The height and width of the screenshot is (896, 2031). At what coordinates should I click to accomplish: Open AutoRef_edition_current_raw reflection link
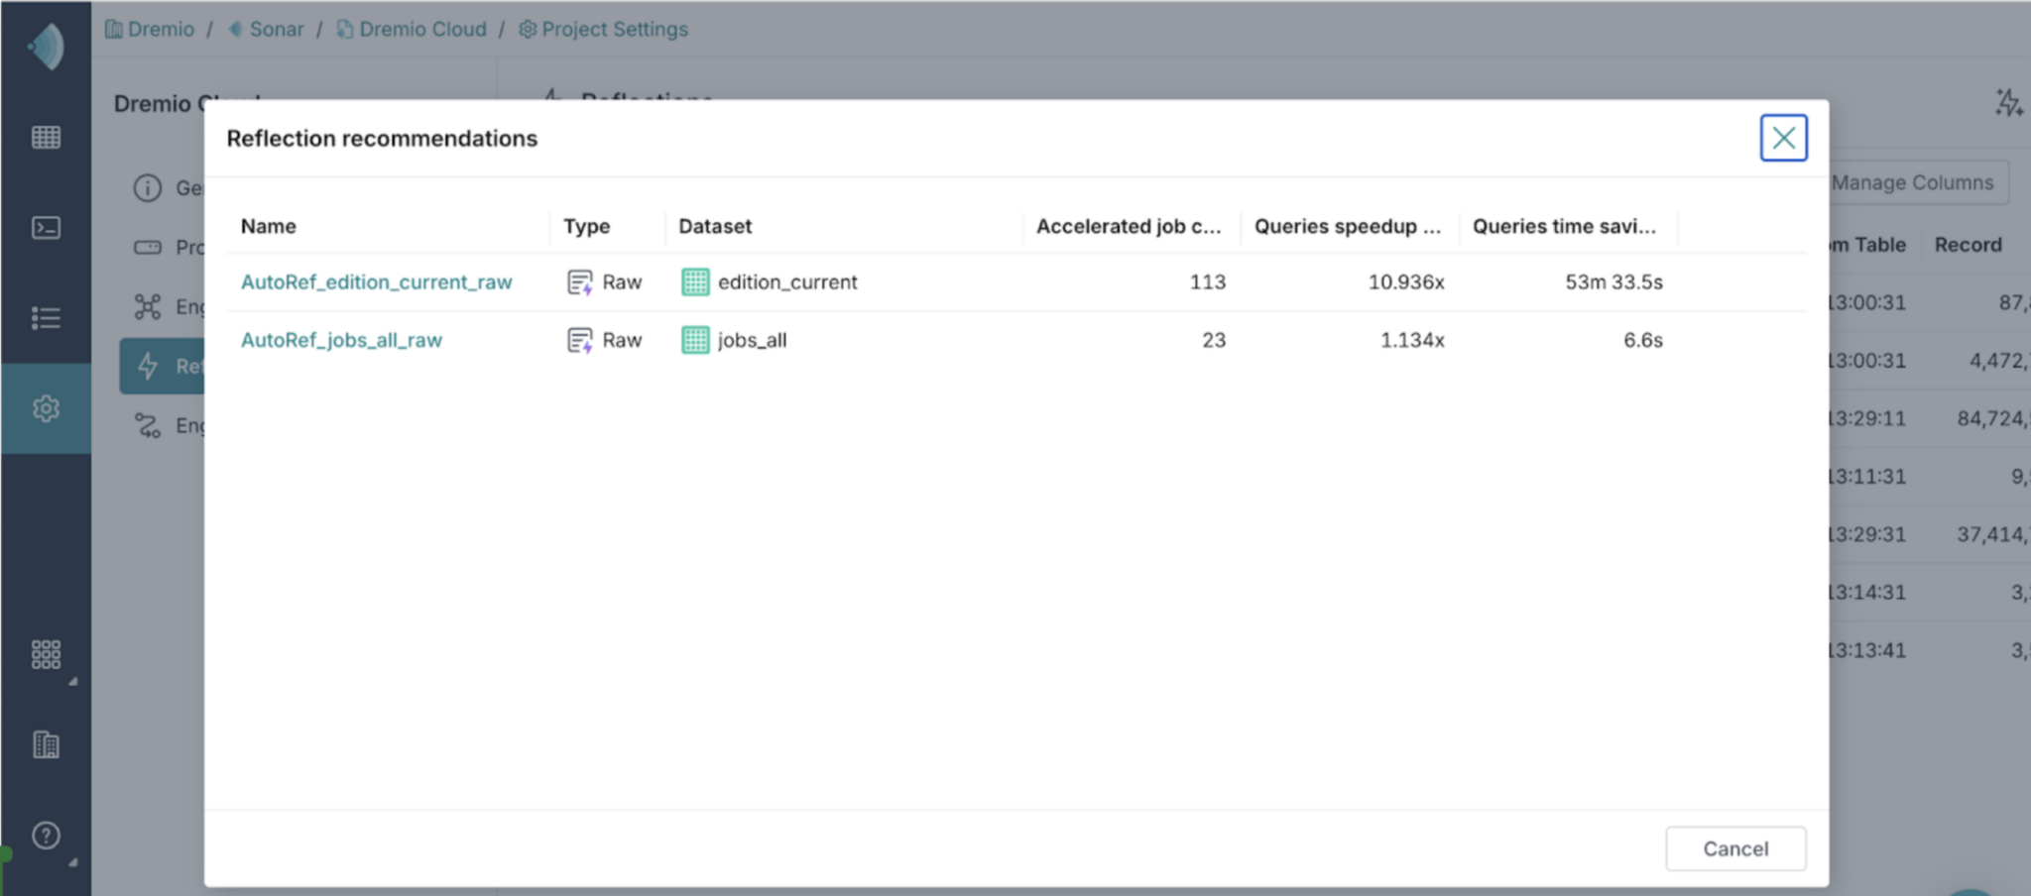(376, 282)
